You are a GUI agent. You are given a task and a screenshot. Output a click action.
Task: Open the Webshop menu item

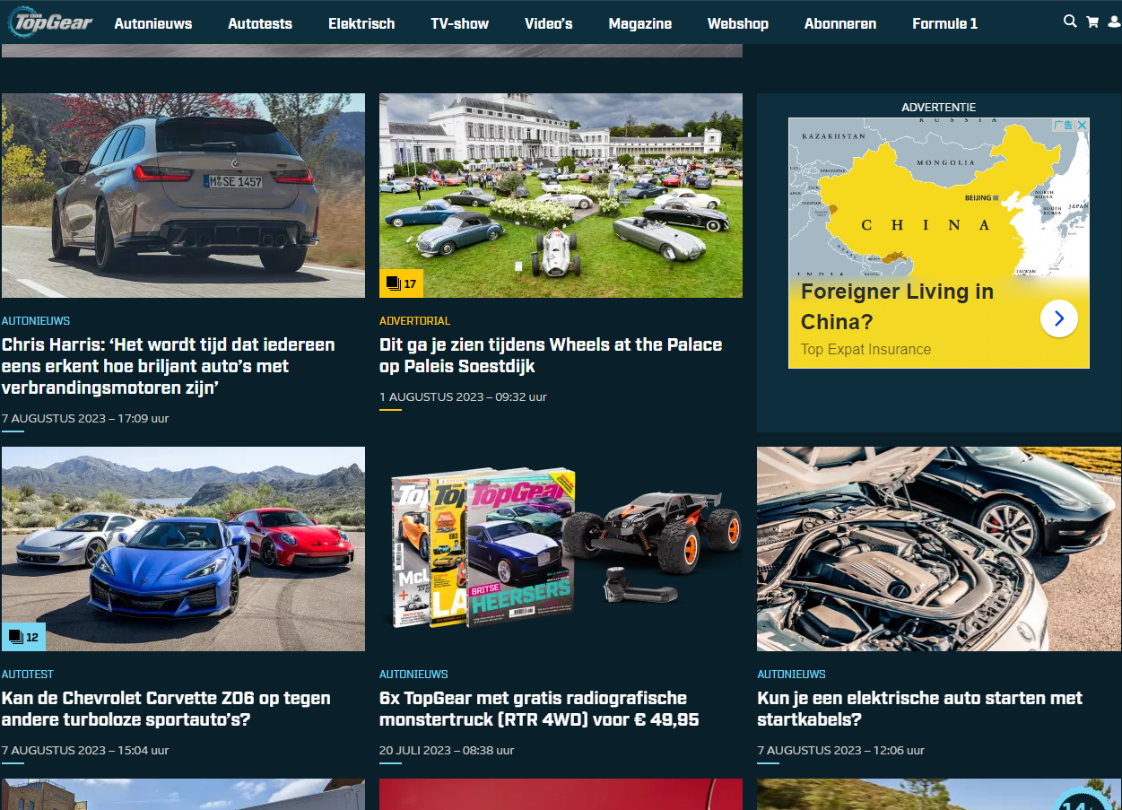click(737, 23)
